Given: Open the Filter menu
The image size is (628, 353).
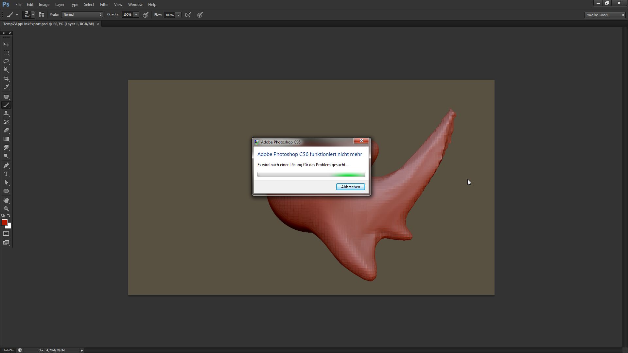Looking at the screenshot, I should [104, 5].
